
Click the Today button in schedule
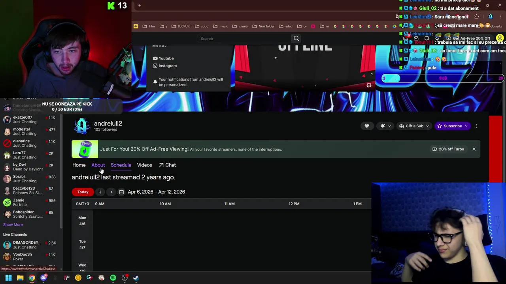pos(83,192)
